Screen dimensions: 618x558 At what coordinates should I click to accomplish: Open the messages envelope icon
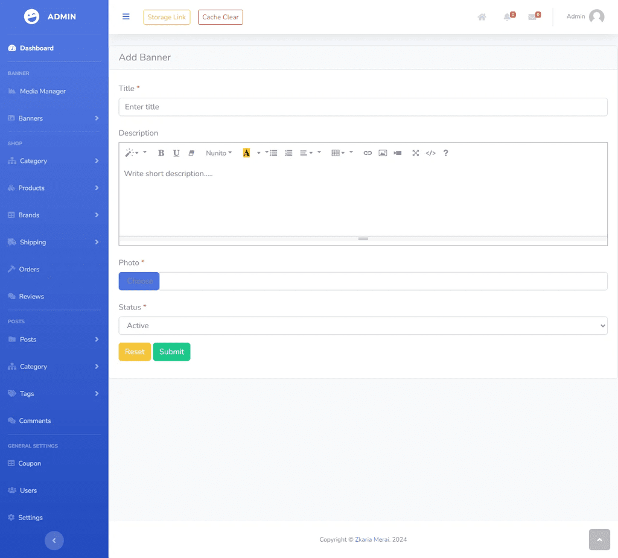[532, 17]
